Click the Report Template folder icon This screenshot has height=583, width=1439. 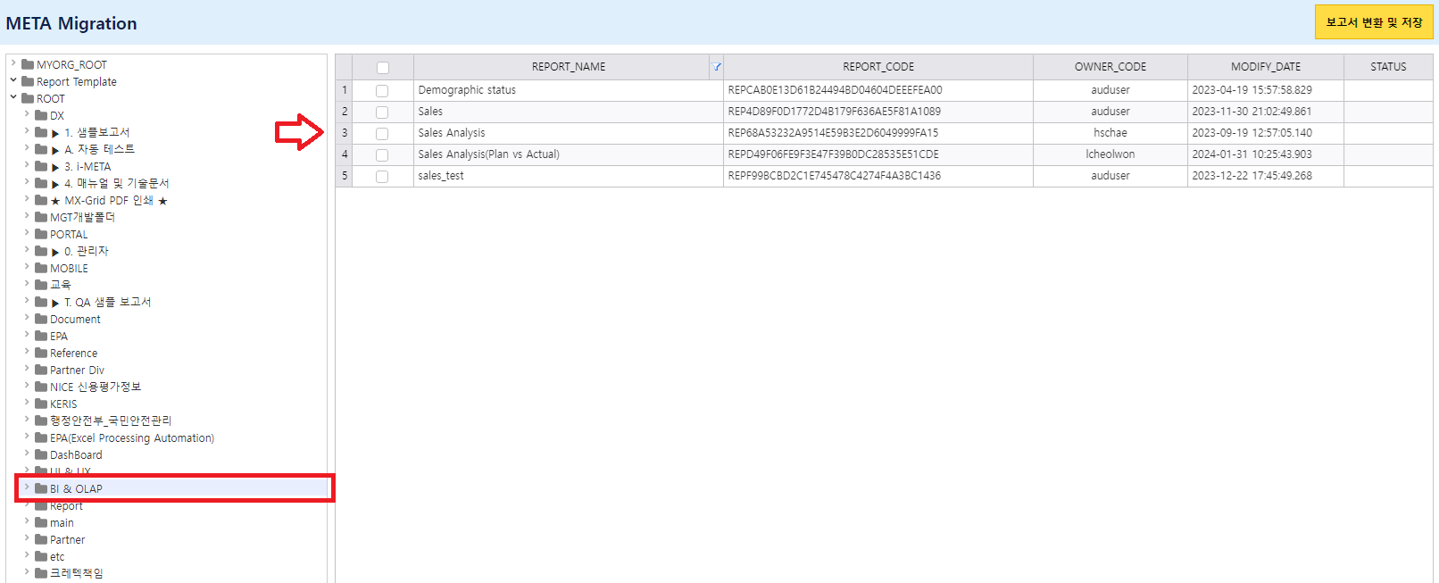tap(28, 82)
